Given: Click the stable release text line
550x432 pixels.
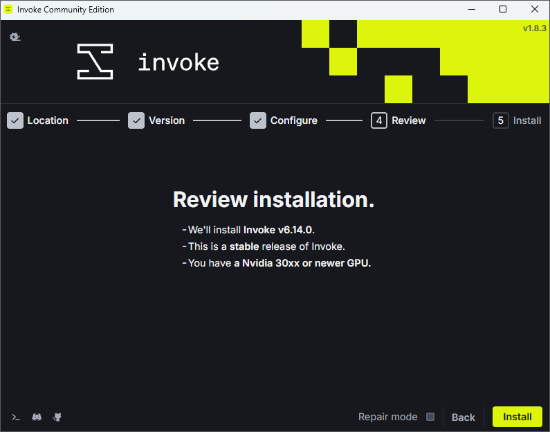Looking at the screenshot, I should click(264, 246).
